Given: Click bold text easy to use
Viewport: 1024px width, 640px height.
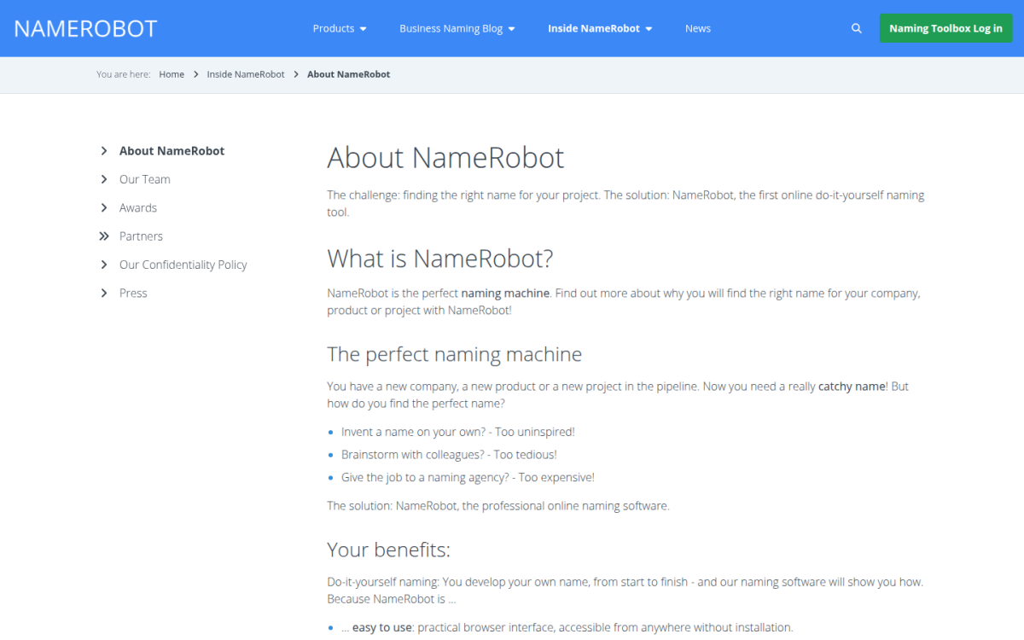Looking at the screenshot, I should click(382, 627).
